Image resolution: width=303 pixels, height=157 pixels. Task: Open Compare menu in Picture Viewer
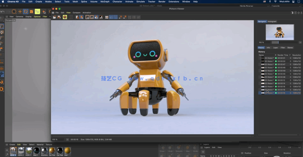[77, 13]
